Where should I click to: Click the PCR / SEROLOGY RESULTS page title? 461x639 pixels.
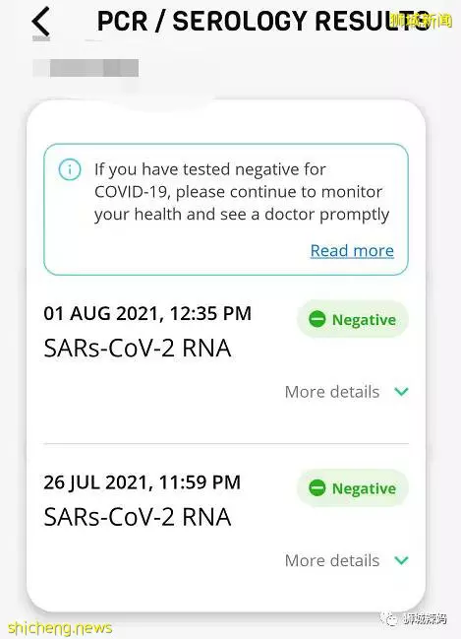pos(263,22)
